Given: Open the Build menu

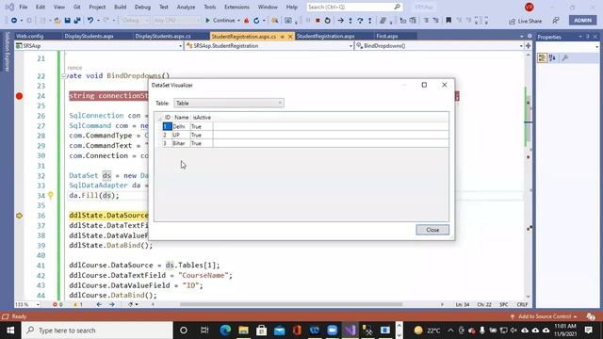Looking at the screenshot, I should [x=120, y=7].
